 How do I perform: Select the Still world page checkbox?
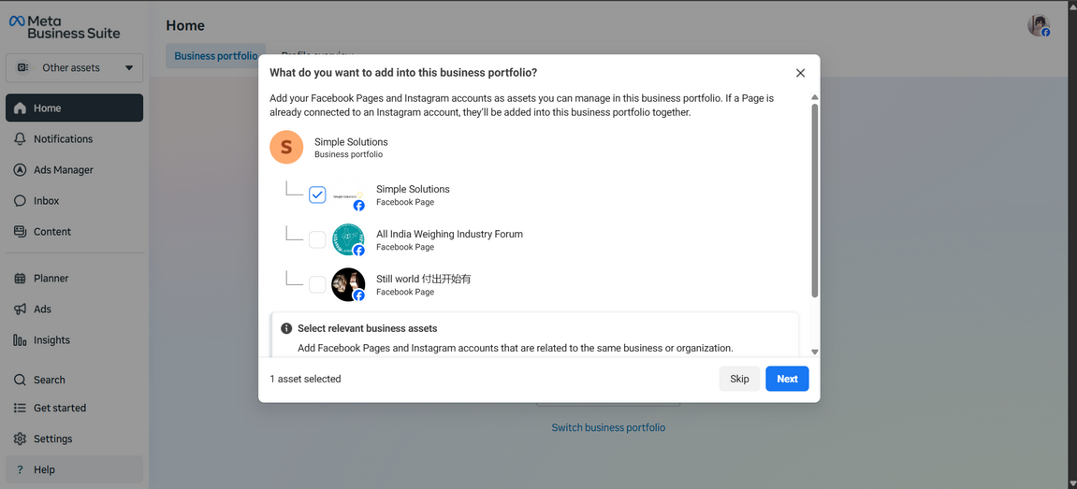click(x=317, y=285)
